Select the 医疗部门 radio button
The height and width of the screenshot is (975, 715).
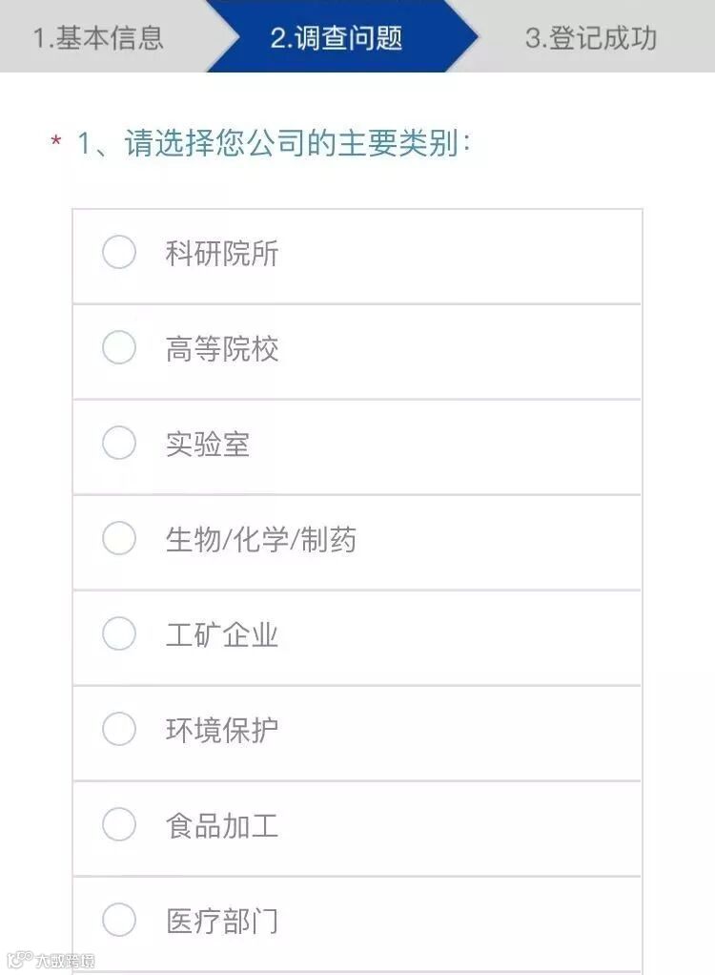pos(119,920)
